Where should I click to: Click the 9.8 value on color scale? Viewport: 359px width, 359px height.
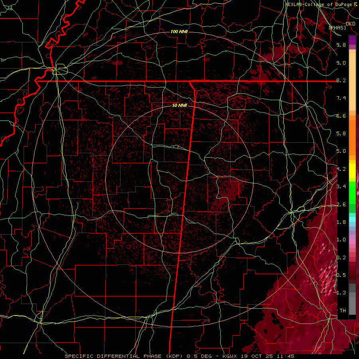click(341, 45)
